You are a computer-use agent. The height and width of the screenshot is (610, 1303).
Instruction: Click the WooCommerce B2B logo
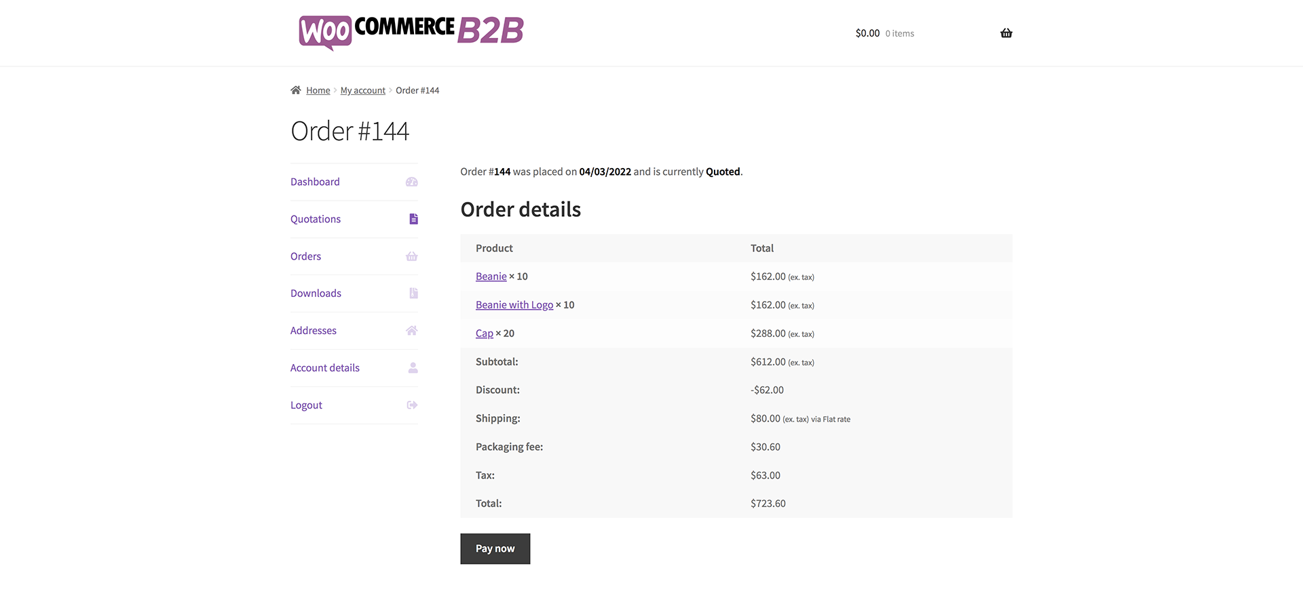coord(411,32)
